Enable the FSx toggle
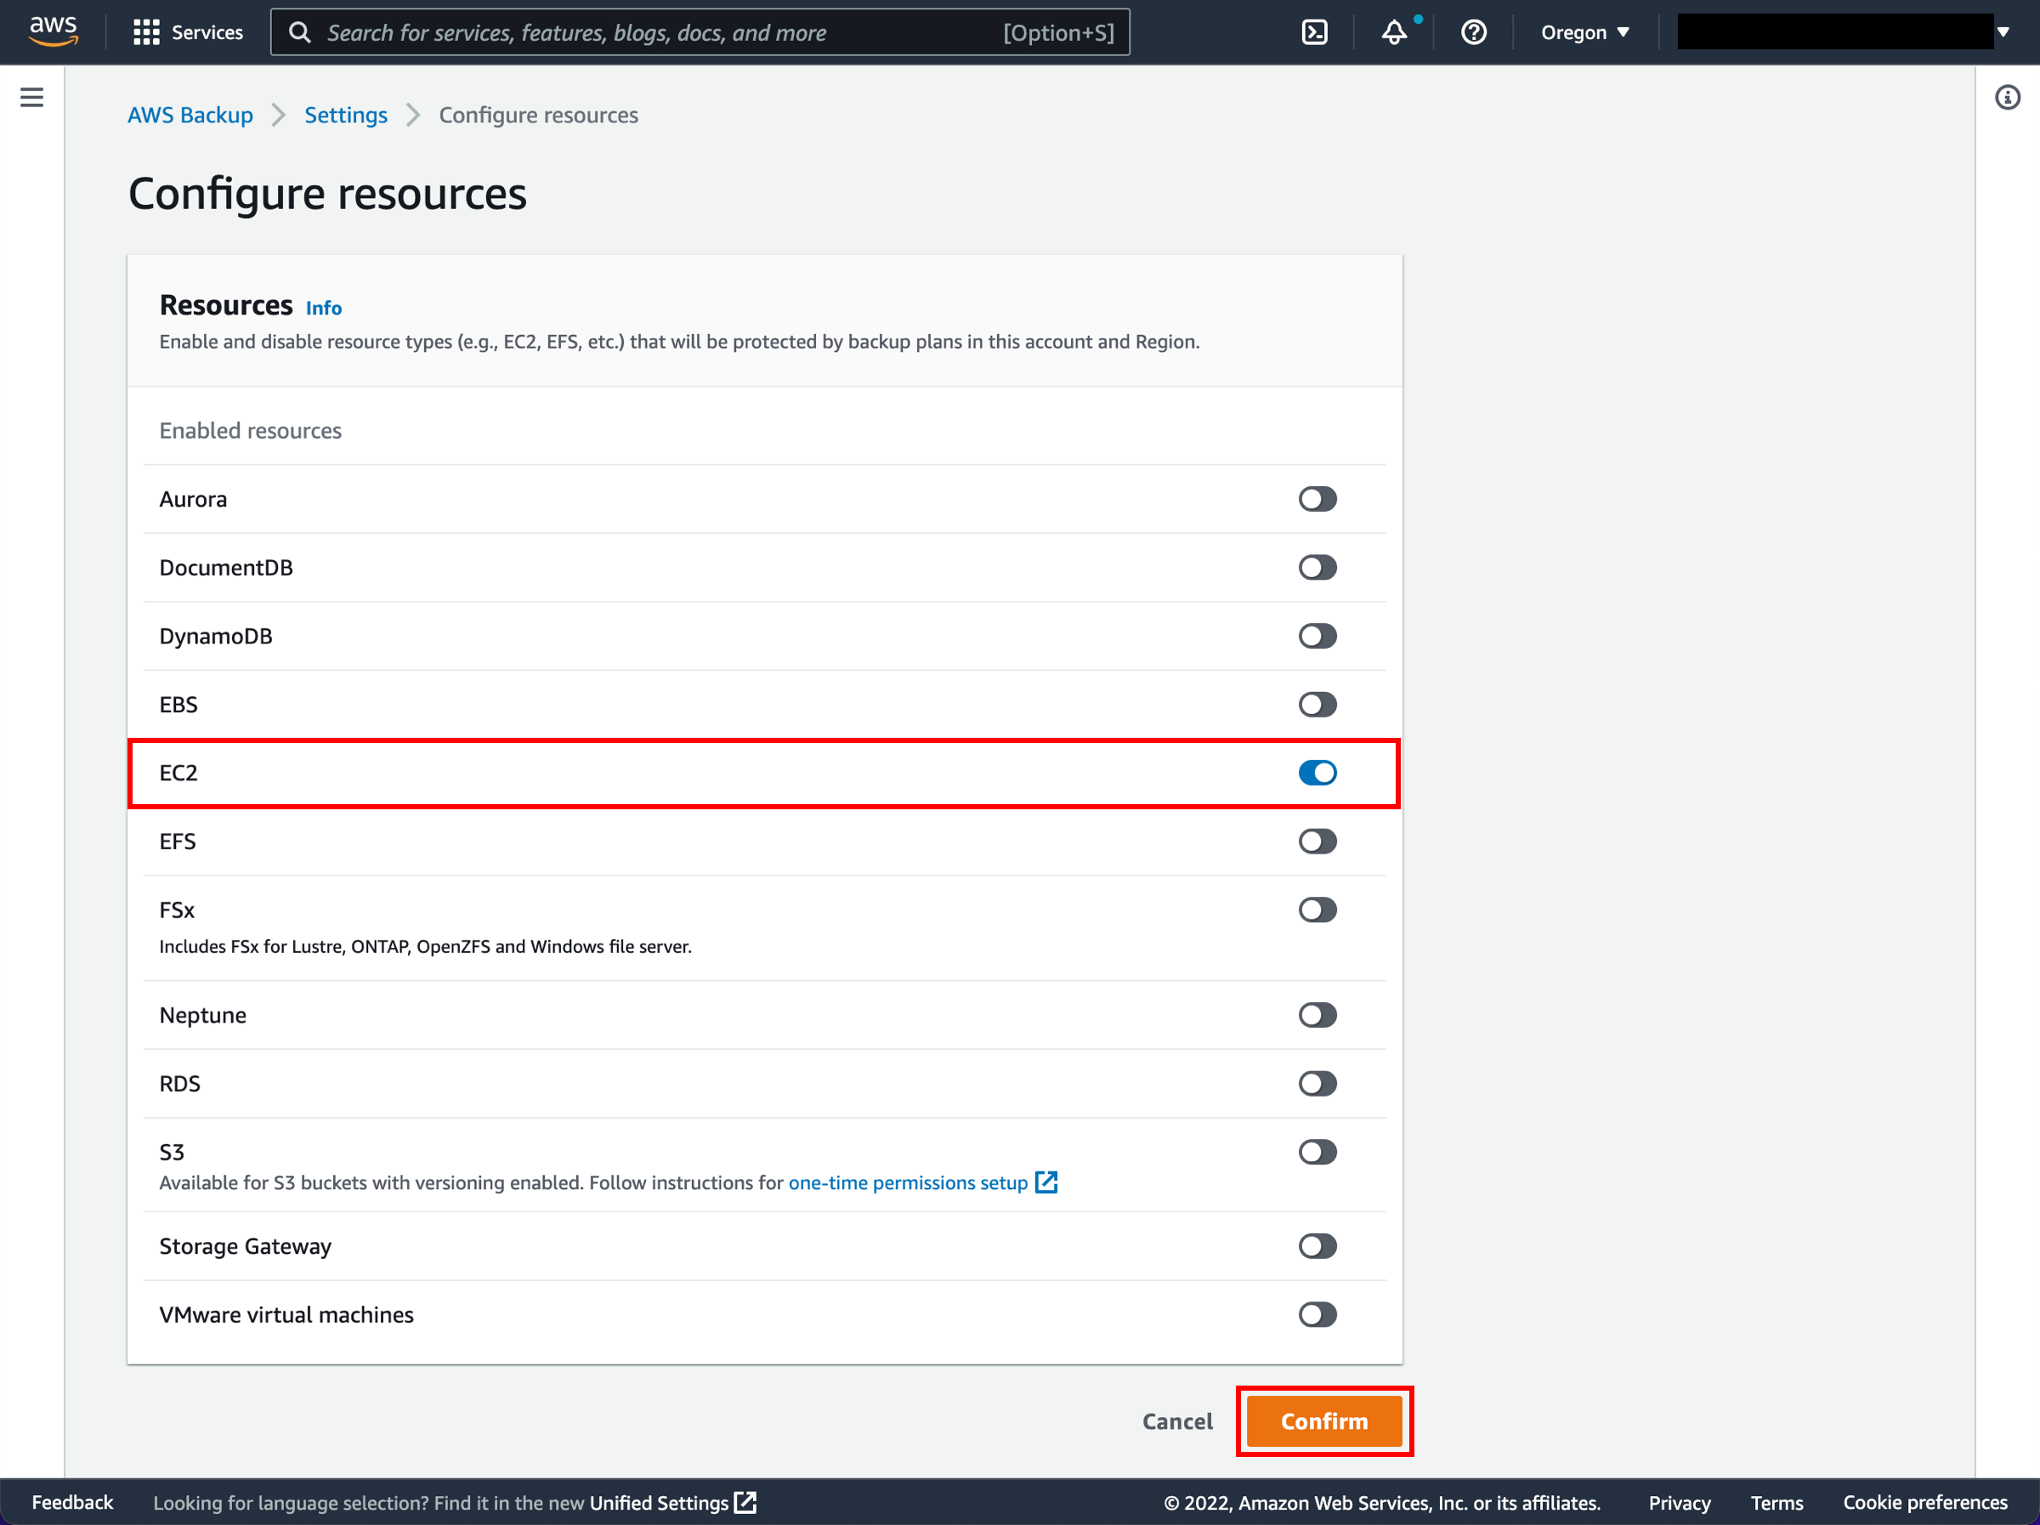The width and height of the screenshot is (2040, 1525). 1317,910
